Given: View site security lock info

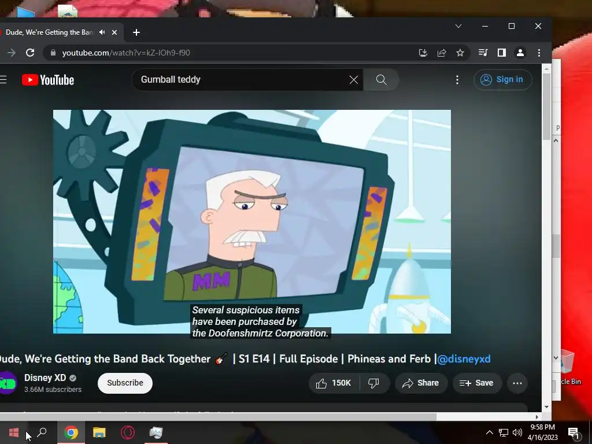Looking at the screenshot, I should 53,53.
